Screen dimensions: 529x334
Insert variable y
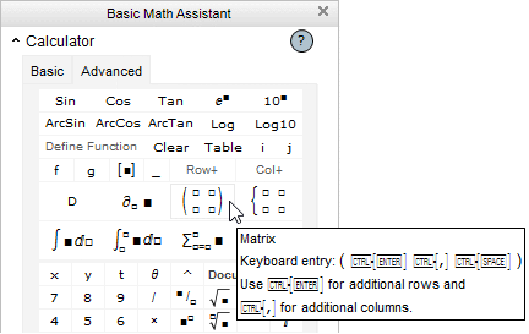click(x=88, y=275)
